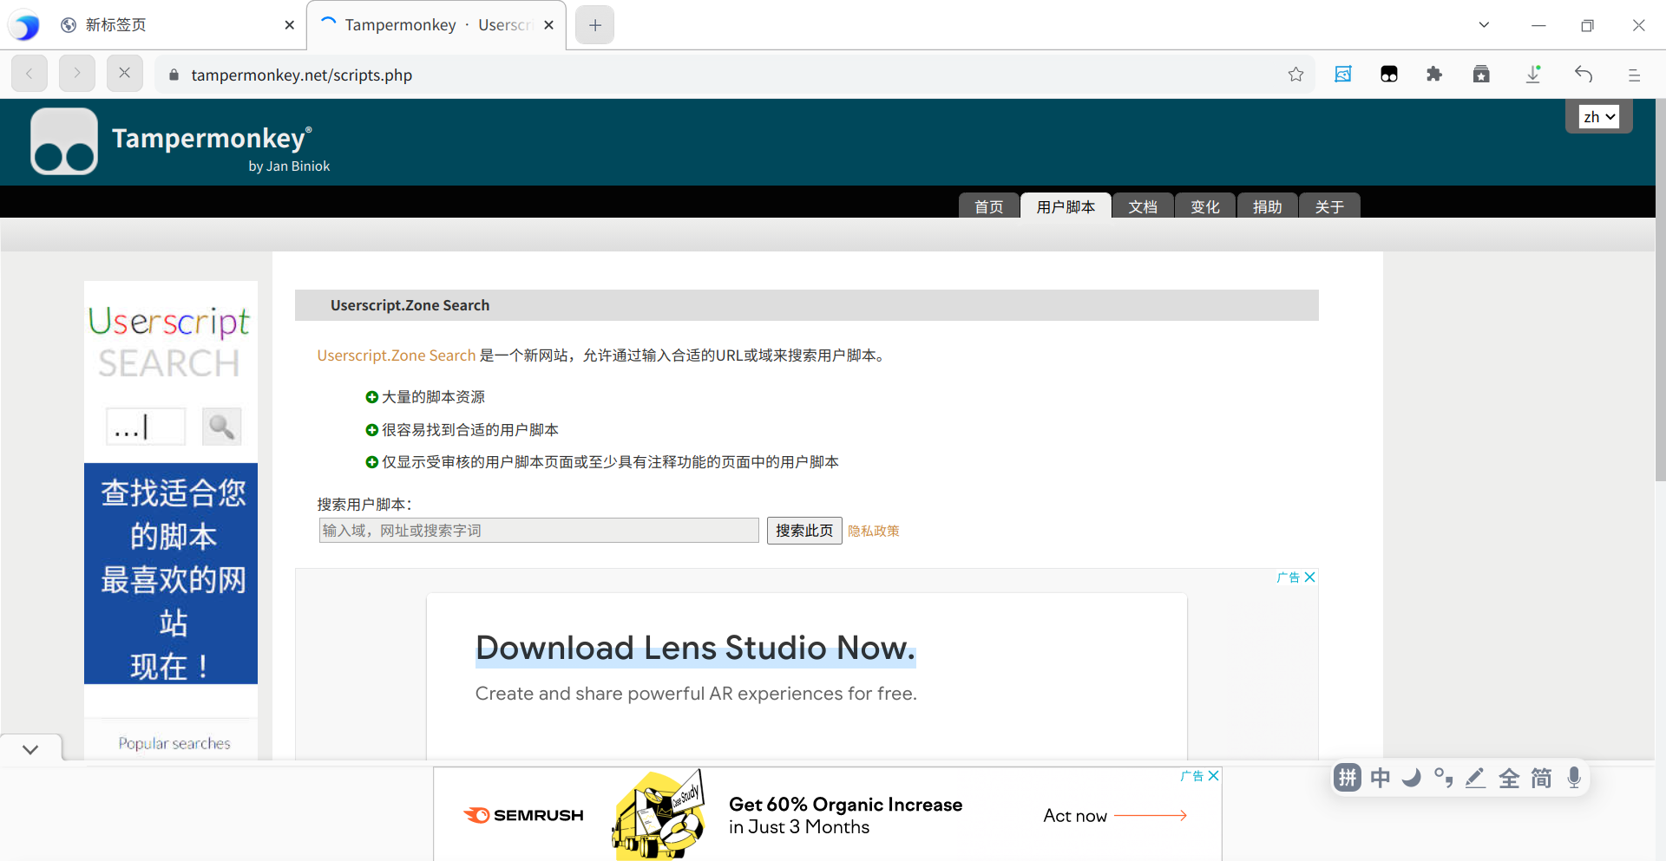
Task: Toggle Chinese/English mode on the IME bar
Action: pyautogui.click(x=1380, y=778)
